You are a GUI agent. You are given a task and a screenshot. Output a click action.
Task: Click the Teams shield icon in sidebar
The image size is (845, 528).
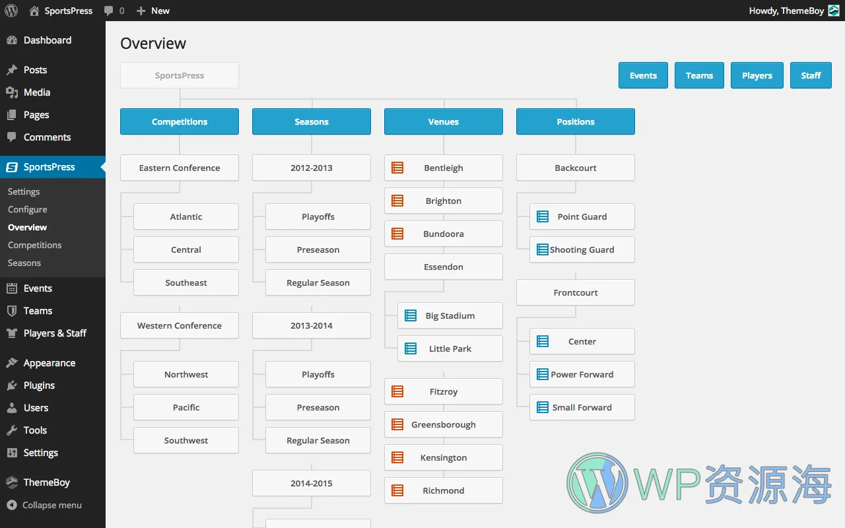pyautogui.click(x=12, y=311)
